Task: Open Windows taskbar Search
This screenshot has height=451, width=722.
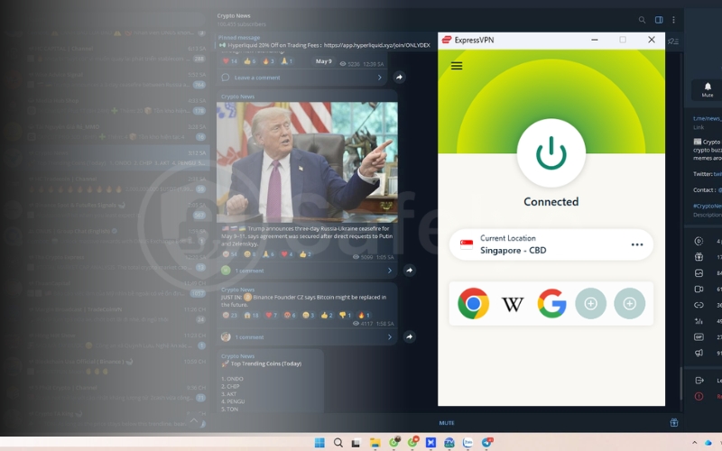Action: tap(338, 443)
